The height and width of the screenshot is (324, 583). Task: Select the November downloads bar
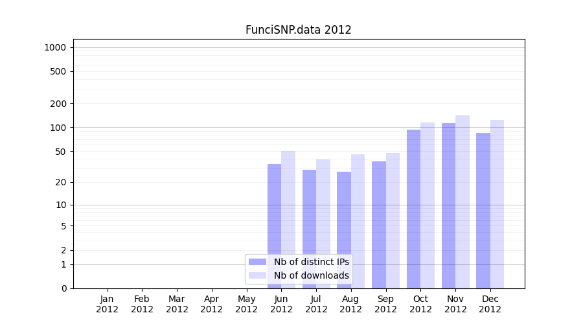coord(463,202)
